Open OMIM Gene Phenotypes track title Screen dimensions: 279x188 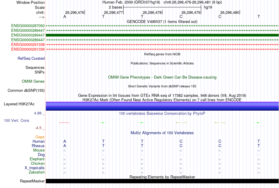(x=162, y=77)
